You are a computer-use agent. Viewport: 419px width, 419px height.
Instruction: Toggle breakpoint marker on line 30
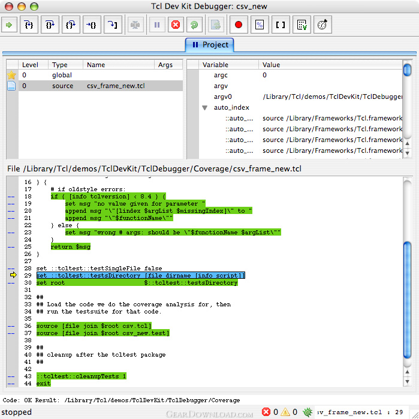[11, 283]
